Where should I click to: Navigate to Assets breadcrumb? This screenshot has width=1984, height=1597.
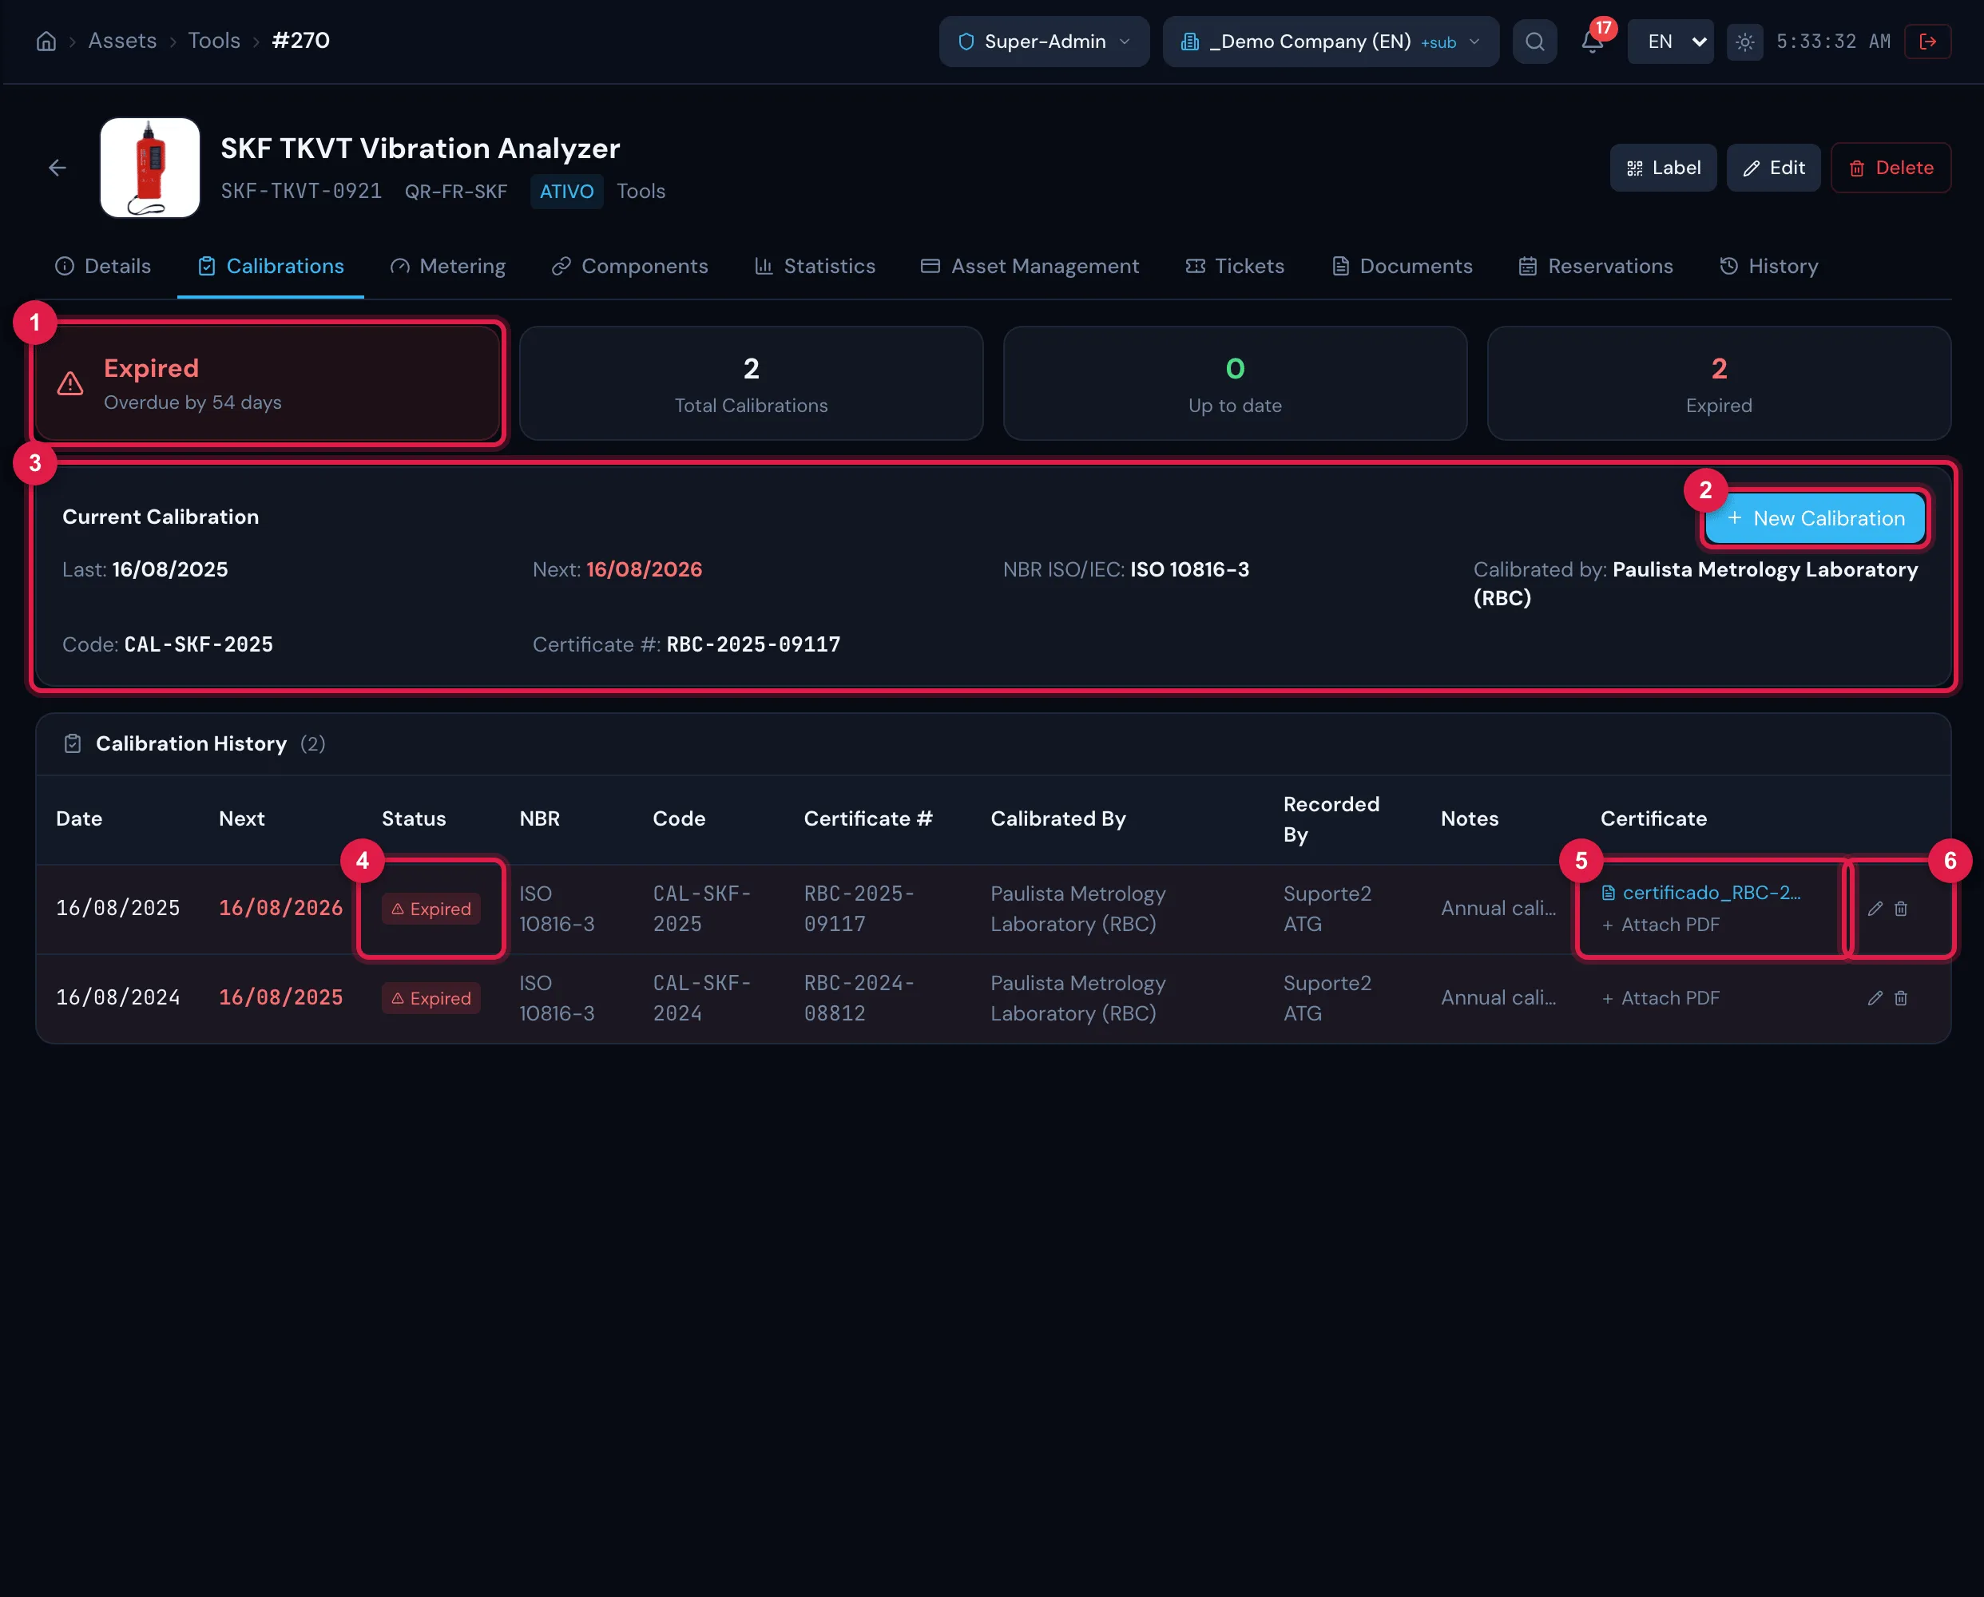[x=122, y=41]
